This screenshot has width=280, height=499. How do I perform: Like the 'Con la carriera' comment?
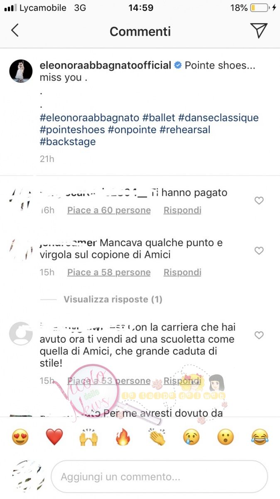pos(259,335)
